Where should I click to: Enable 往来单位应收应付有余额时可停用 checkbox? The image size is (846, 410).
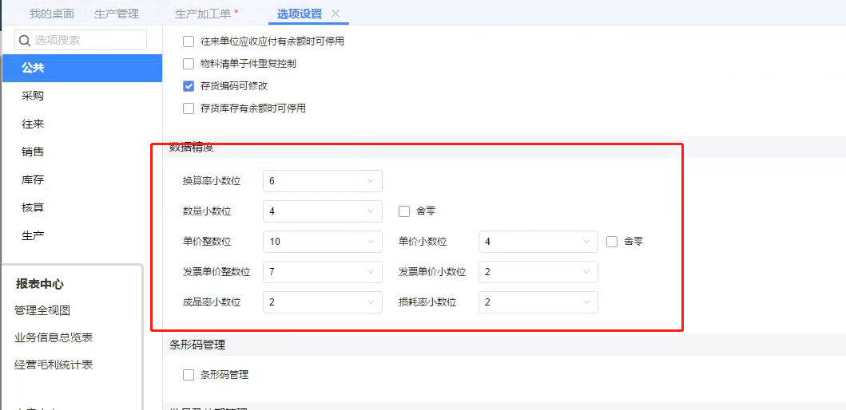point(189,41)
